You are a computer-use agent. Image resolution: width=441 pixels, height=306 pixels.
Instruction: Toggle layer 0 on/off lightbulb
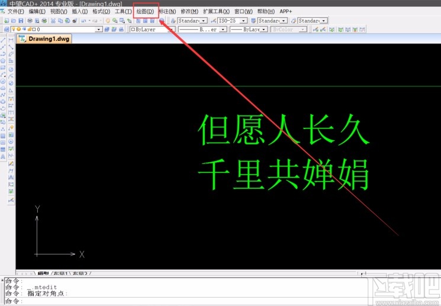point(14,29)
